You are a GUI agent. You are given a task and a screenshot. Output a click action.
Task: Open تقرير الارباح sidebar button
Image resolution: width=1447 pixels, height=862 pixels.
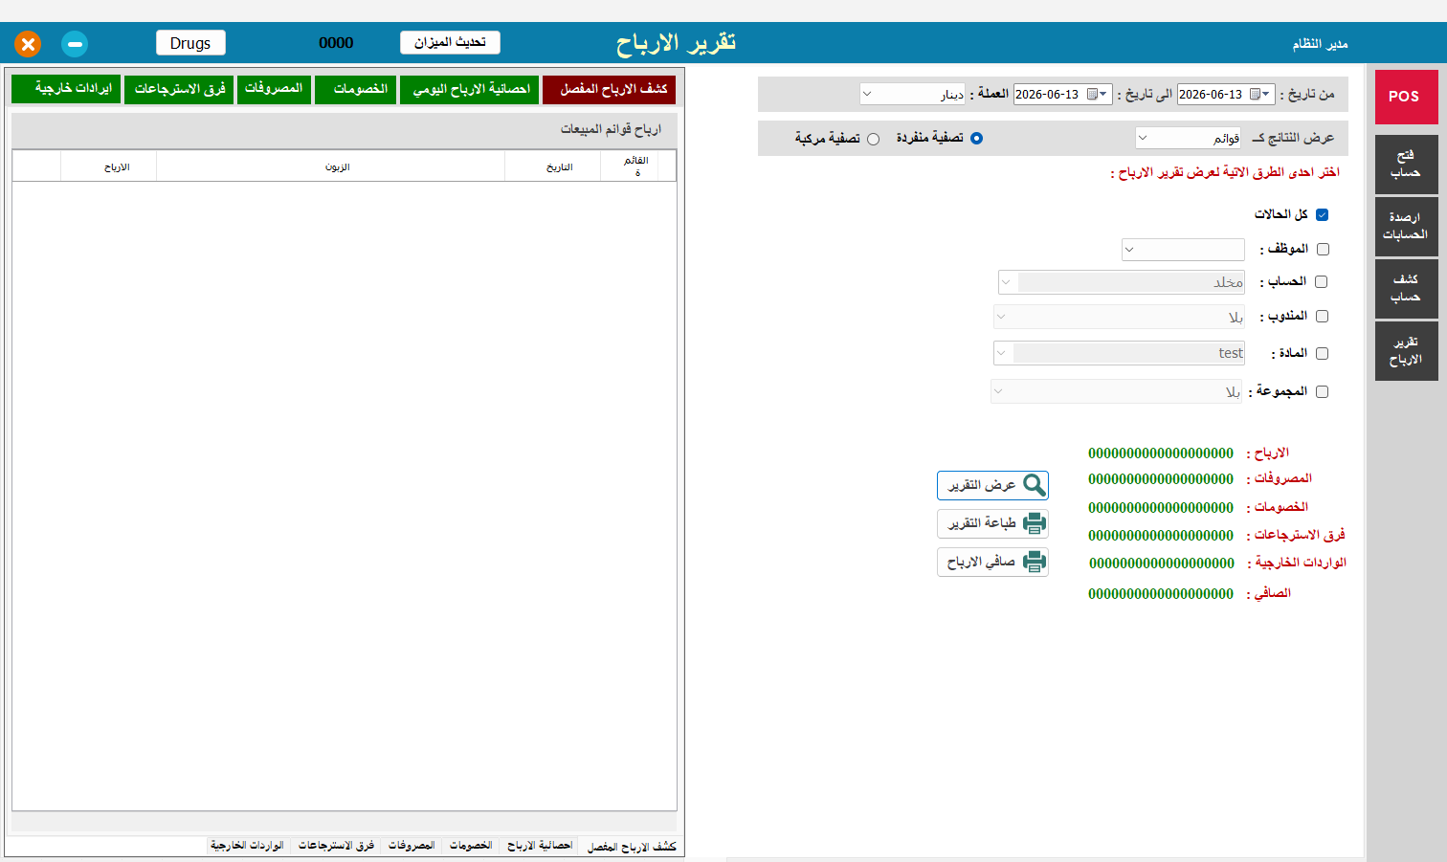click(x=1407, y=351)
